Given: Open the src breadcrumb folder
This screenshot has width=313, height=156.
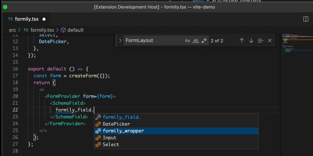Looking at the screenshot, I should (12, 30).
